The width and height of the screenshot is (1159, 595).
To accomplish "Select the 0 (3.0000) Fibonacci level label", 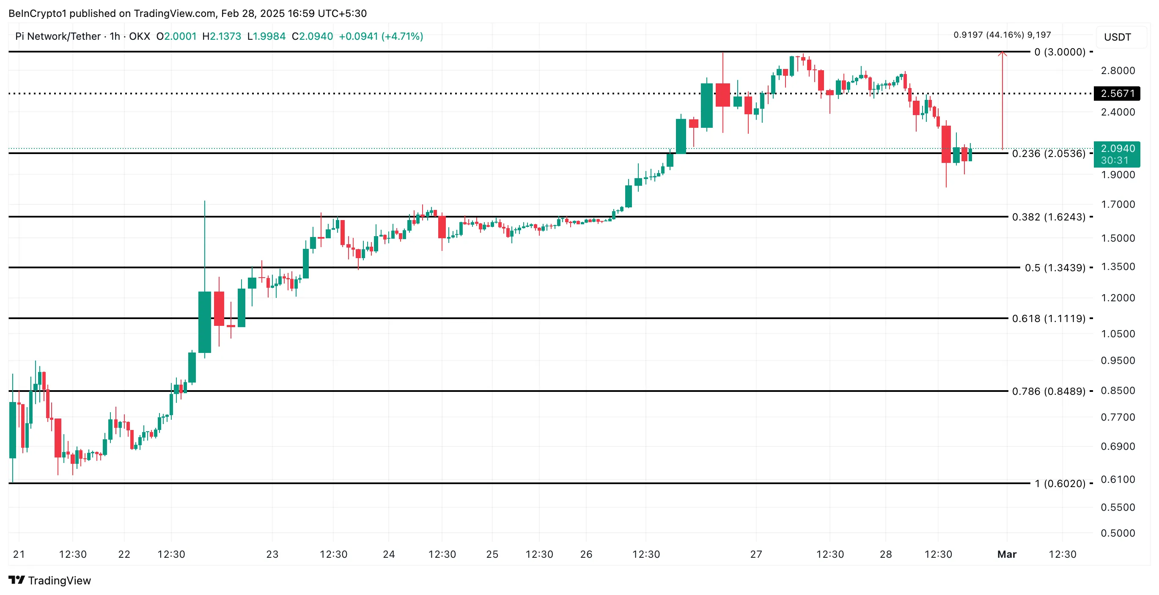I will (1060, 52).
